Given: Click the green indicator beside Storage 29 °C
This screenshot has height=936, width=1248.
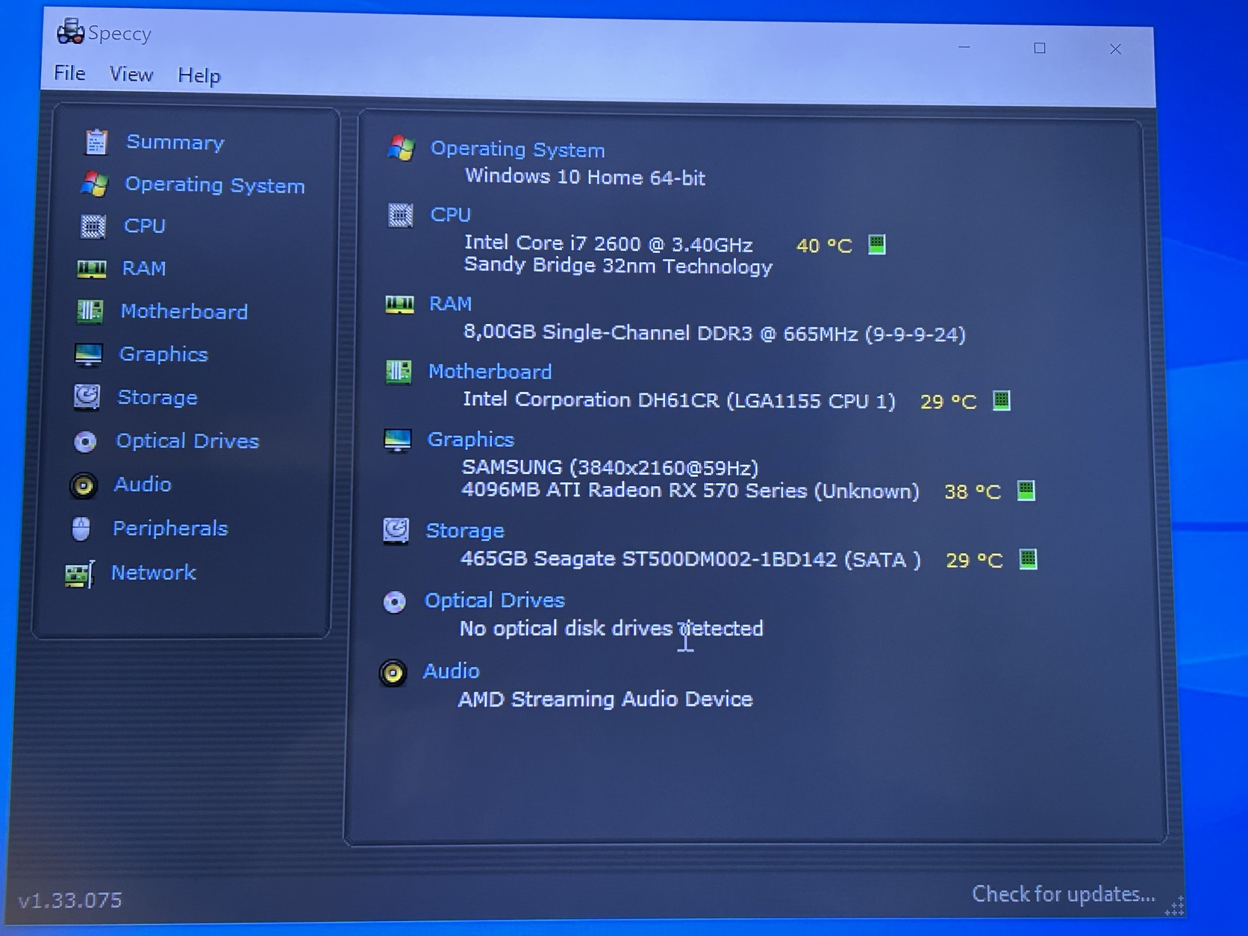Looking at the screenshot, I should pos(1029,559).
